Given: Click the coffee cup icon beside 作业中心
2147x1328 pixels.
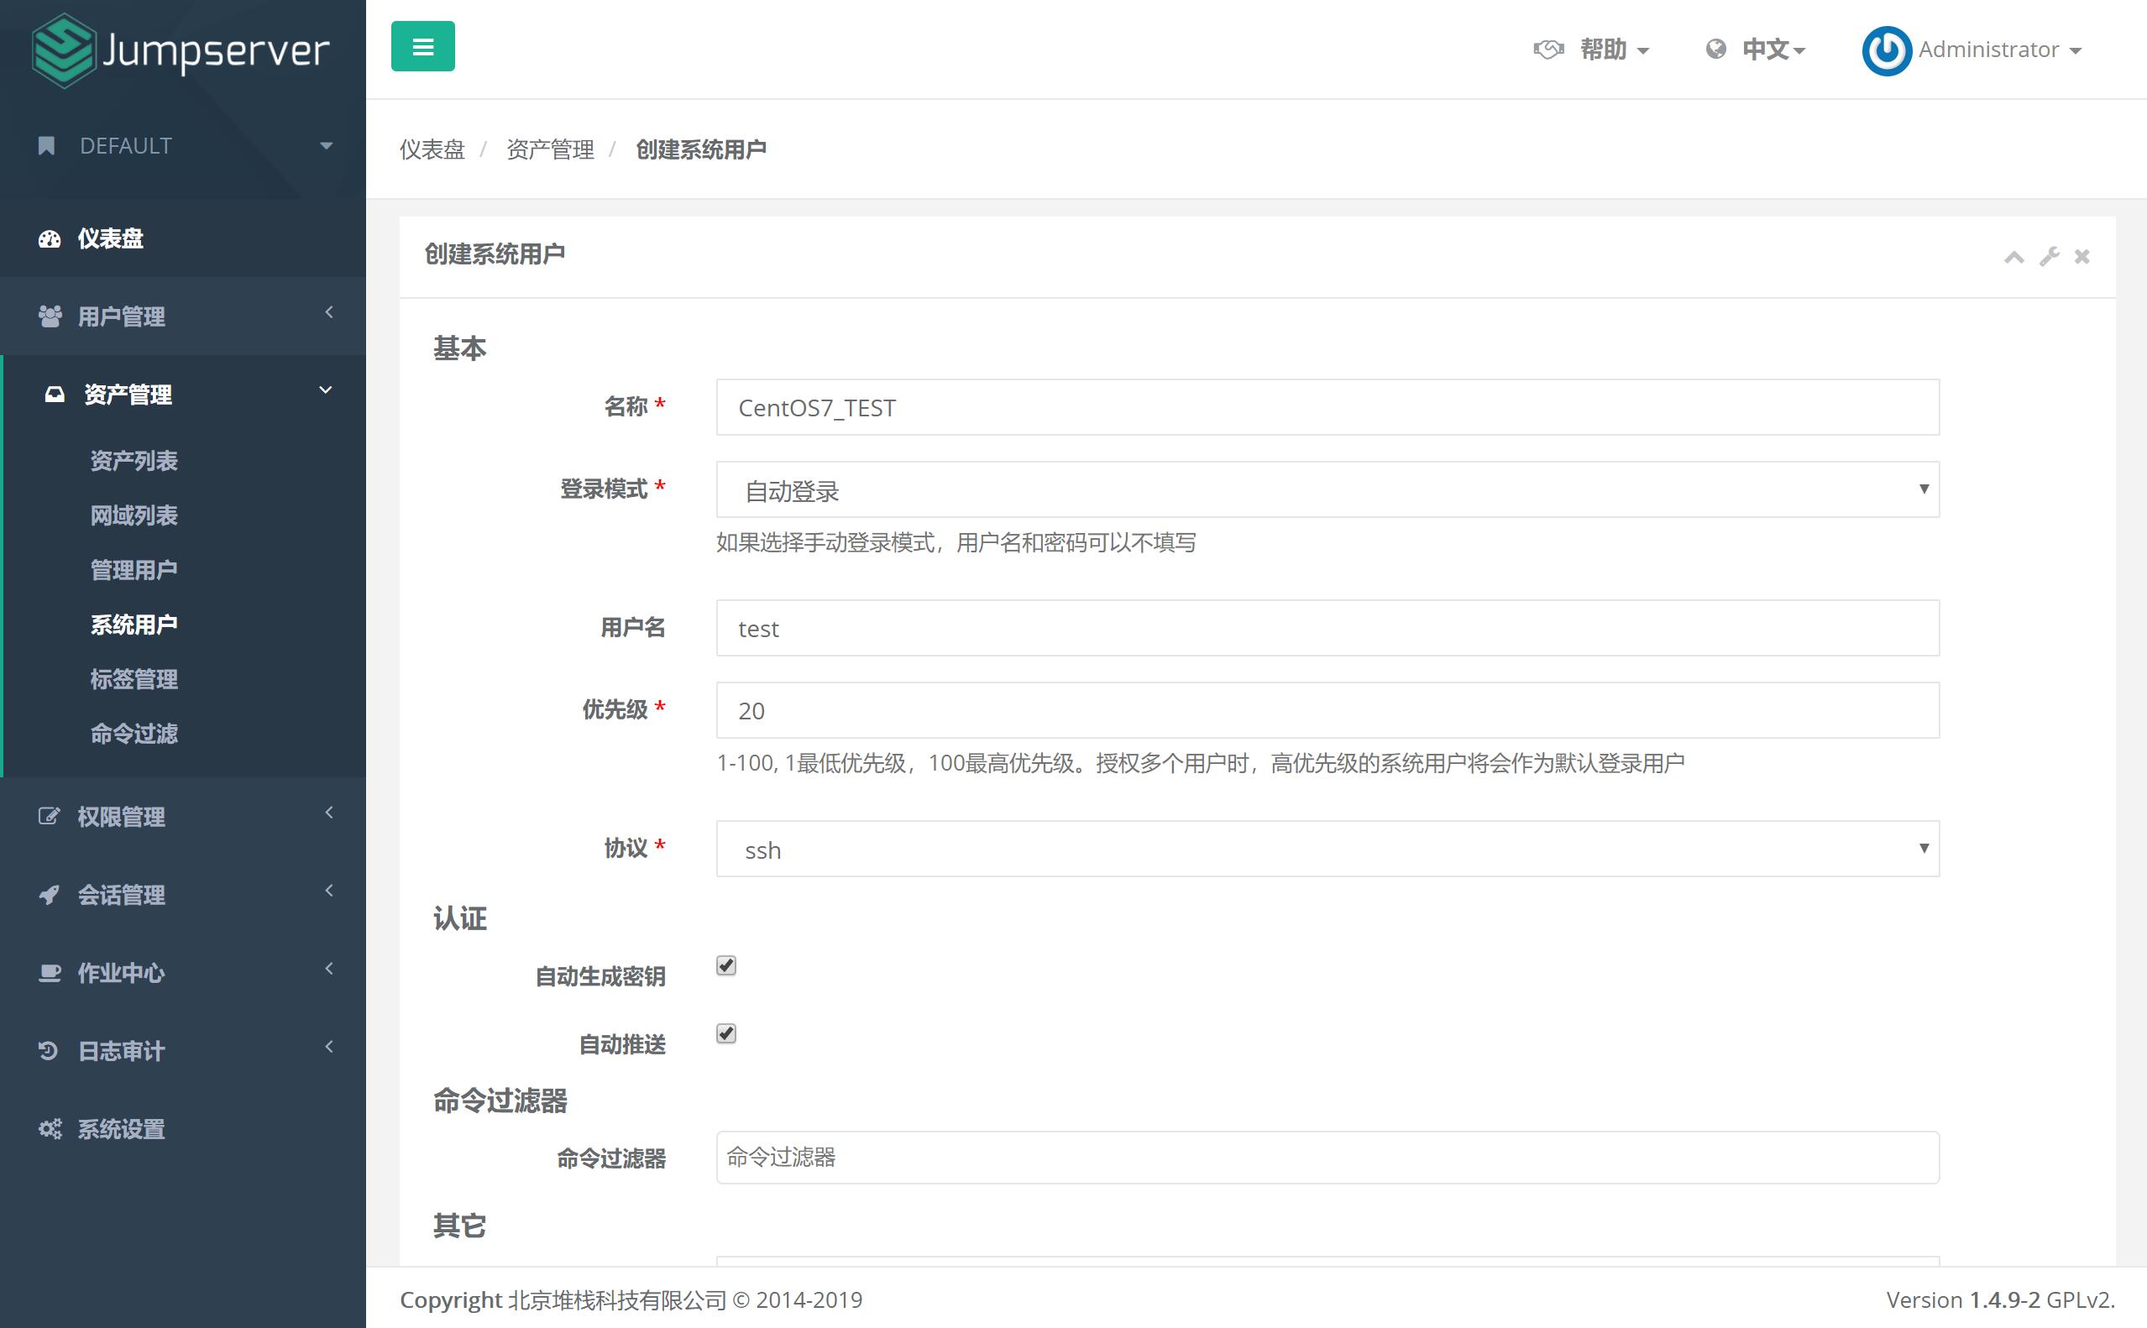Looking at the screenshot, I should pyautogui.click(x=50, y=973).
